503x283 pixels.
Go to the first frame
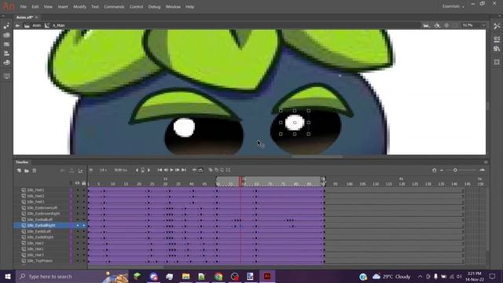coord(160,170)
